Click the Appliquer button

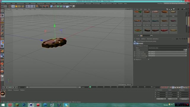point(184,99)
